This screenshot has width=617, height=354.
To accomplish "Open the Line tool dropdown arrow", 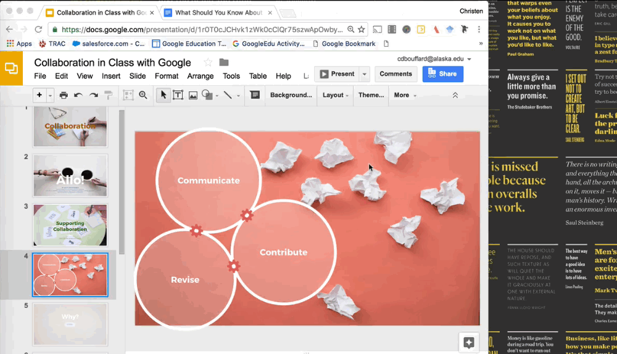I will coord(238,96).
